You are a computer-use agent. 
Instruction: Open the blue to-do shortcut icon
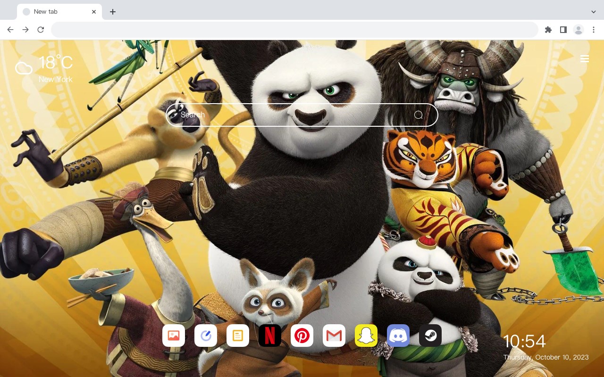(206, 336)
